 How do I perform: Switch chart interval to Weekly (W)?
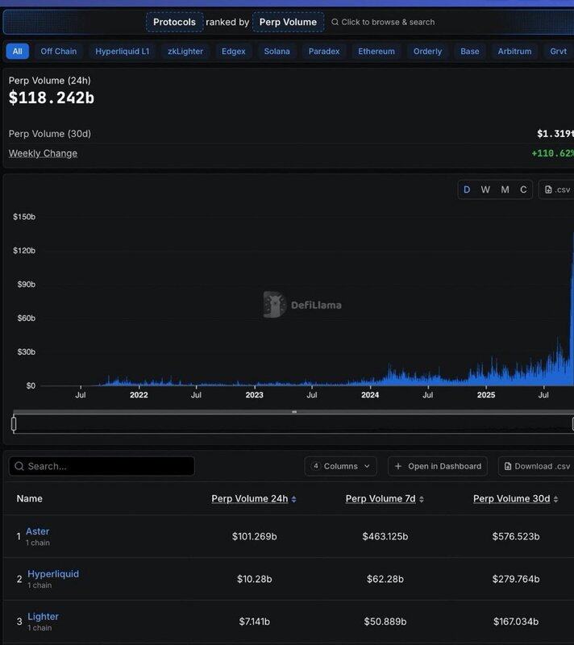[485, 189]
